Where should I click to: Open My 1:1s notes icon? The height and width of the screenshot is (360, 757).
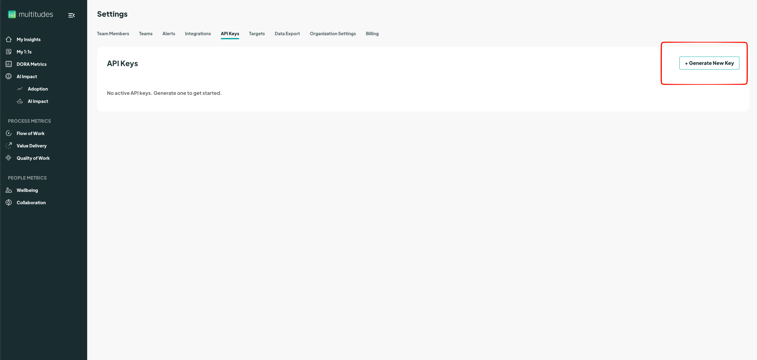[9, 52]
